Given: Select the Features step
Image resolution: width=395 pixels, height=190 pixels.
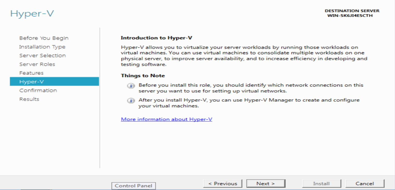Looking at the screenshot, I should coord(31,73).
